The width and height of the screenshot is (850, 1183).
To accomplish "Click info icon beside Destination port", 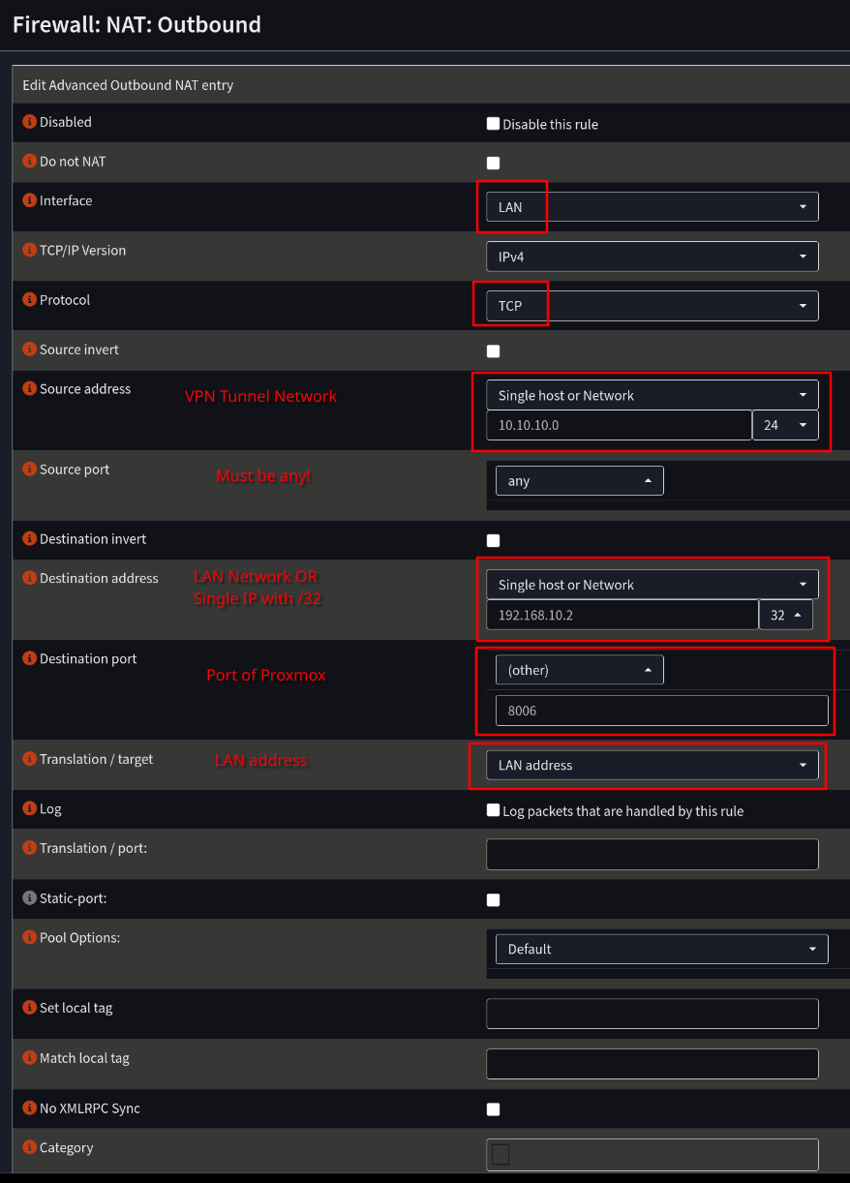I will tap(29, 659).
